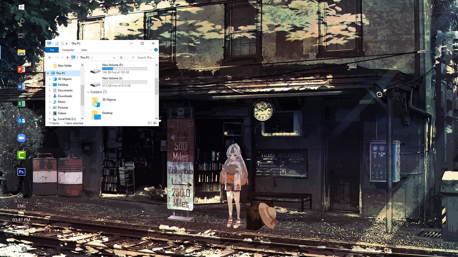
Task: Select the Desktop folder icon in content pane
Action: (96, 115)
